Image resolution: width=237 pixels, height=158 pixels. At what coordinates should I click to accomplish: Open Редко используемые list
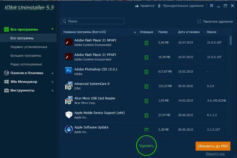(26, 64)
